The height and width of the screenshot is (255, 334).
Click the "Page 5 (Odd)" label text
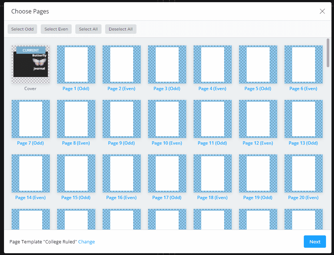(258, 89)
